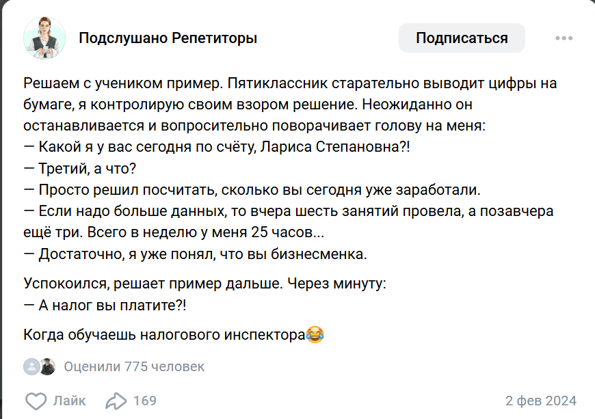The image size is (595, 419).
Task: Click the text 'Когда обучаешь налогового инспектора'
Action: pos(164,335)
